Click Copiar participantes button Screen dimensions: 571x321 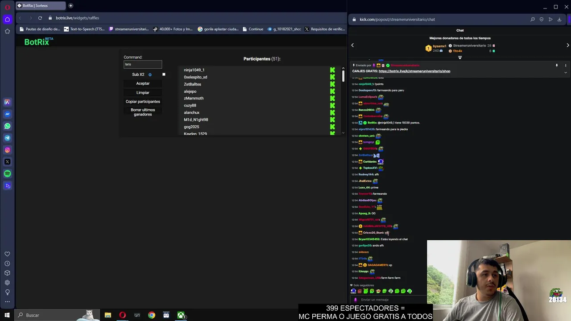click(x=143, y=101)
